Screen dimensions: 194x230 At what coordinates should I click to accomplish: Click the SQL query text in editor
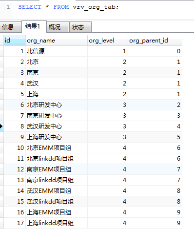68,7
